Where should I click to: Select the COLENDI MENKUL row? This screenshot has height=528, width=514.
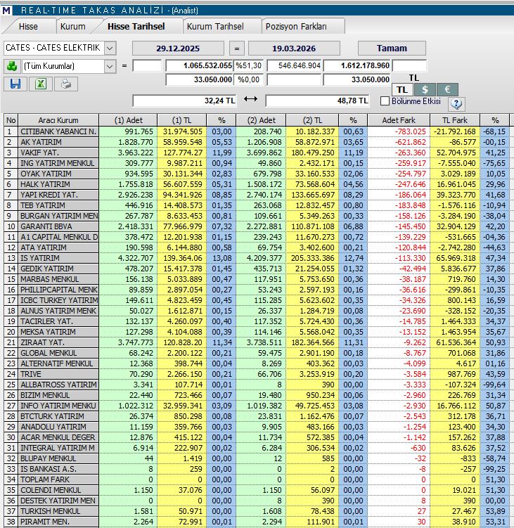257,490
